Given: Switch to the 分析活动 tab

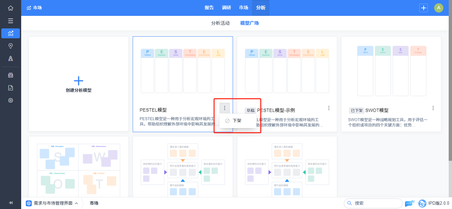Looking at the screenshot, I should (x=220, y=23).
